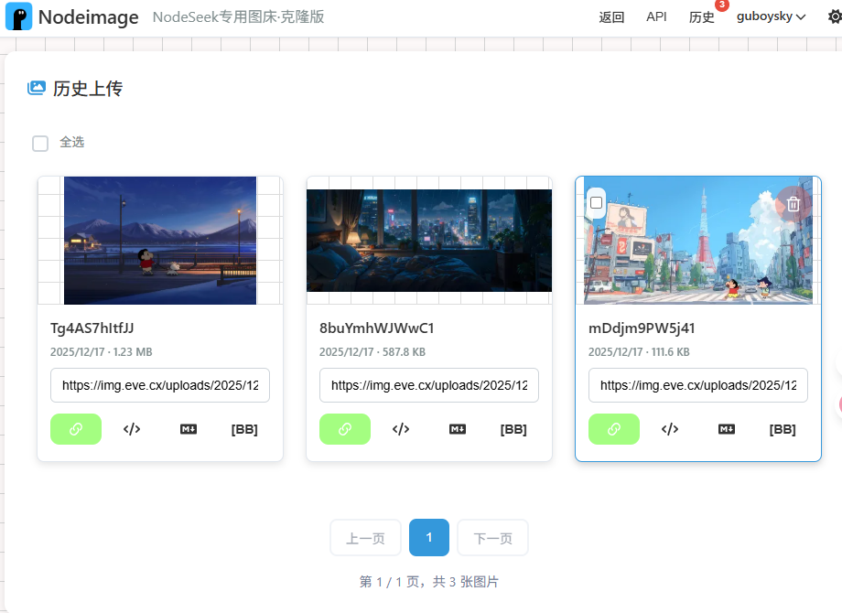Toggle the 全选 select-all checkbox
The width and height of the screenshot is (842, 613).
click(x=40, y=144)
